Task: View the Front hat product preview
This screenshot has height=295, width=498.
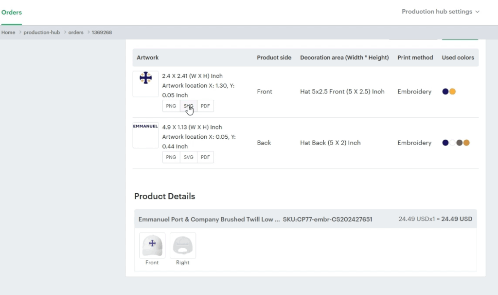Action: [152, 245]
